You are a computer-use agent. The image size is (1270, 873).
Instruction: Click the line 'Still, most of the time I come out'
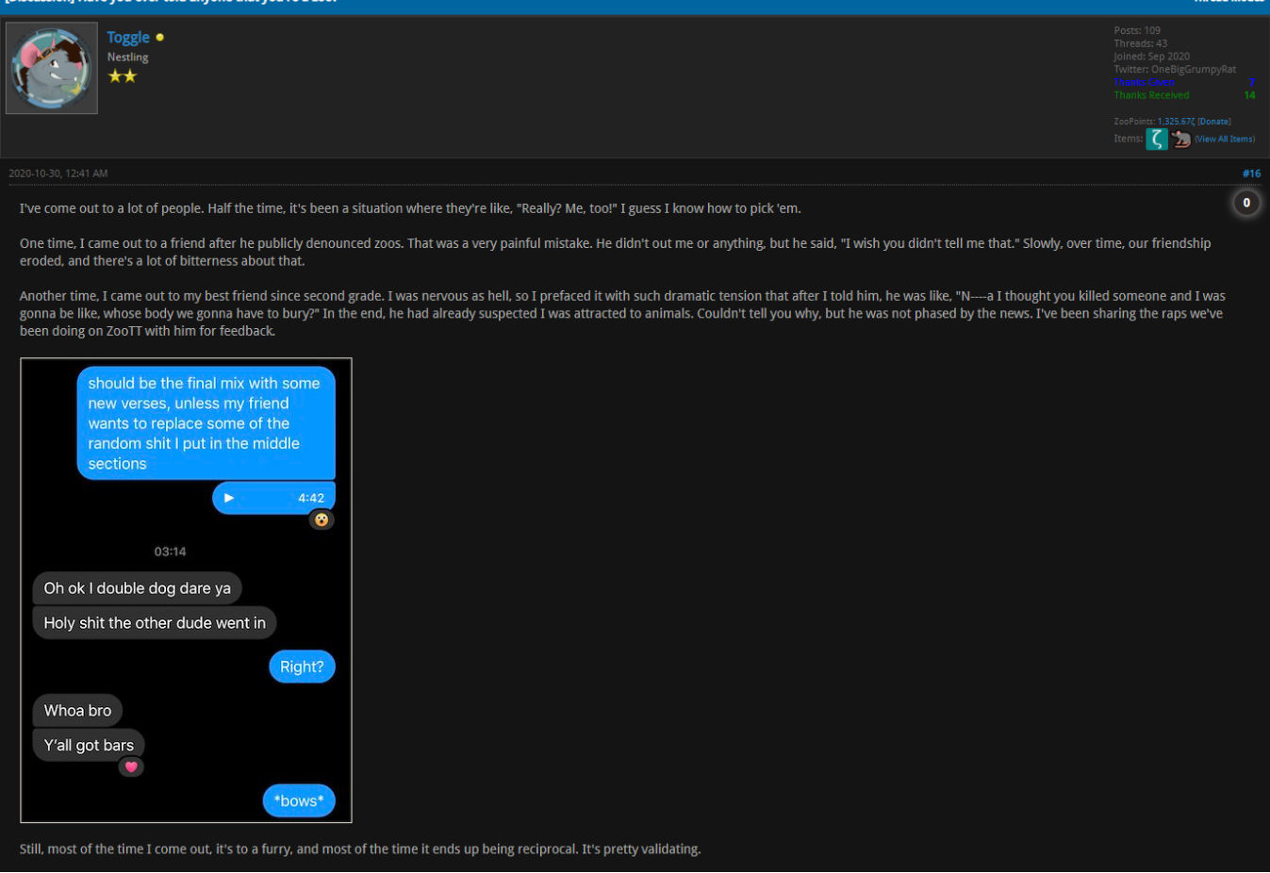(x=360, y=849)
